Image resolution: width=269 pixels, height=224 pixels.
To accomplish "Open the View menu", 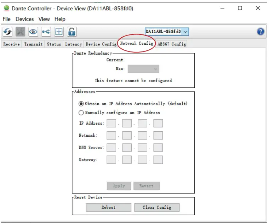I will [x=44, y=19].
